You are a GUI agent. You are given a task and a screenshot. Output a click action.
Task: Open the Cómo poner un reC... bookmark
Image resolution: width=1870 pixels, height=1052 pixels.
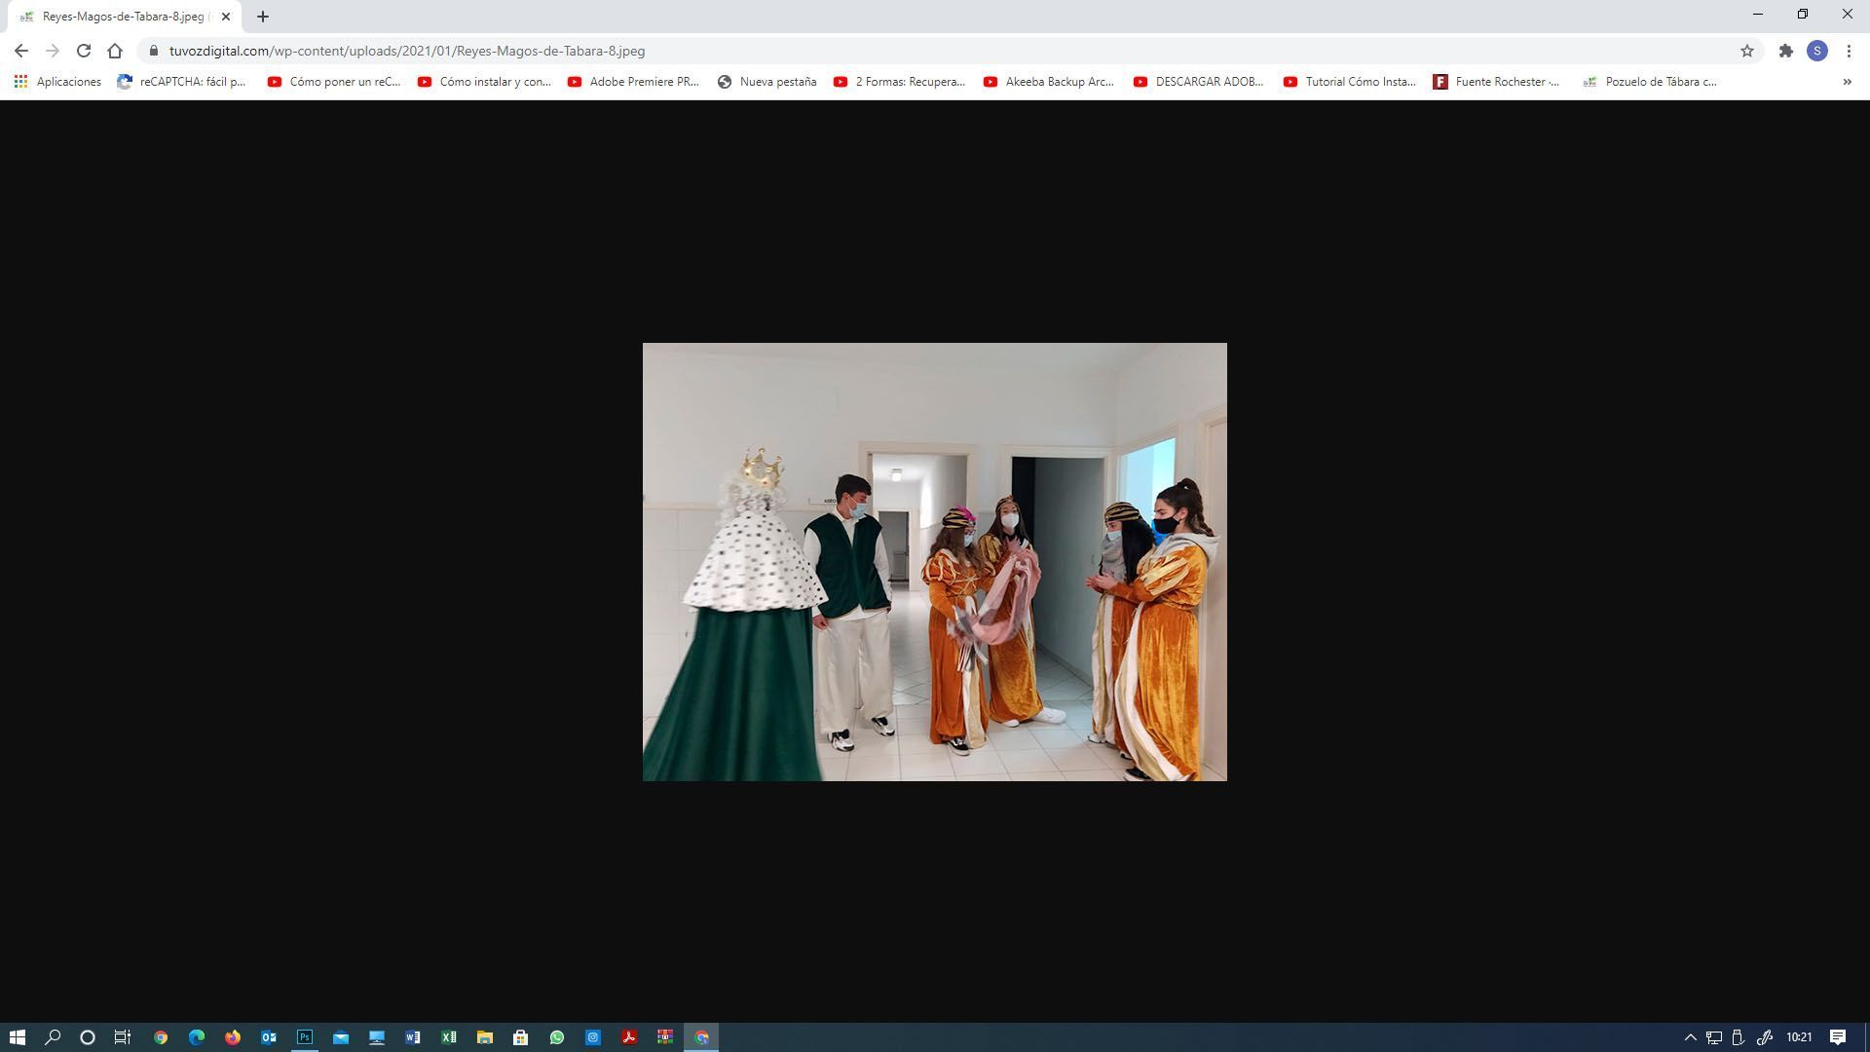coord(334,82)
